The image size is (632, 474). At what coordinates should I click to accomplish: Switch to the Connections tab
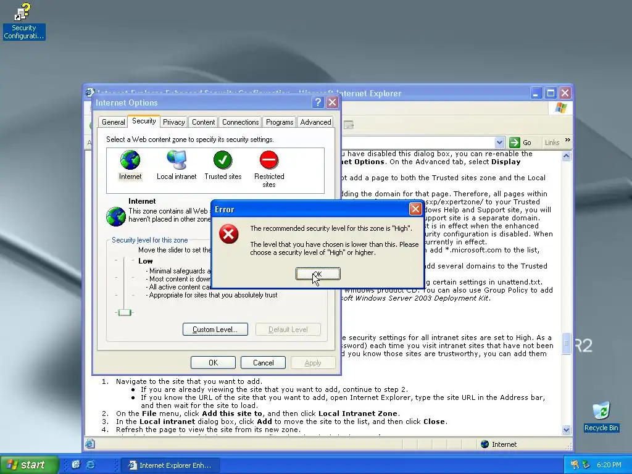click(240, 122)
